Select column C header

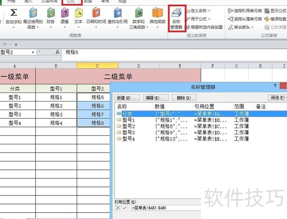tap(98, 66)
